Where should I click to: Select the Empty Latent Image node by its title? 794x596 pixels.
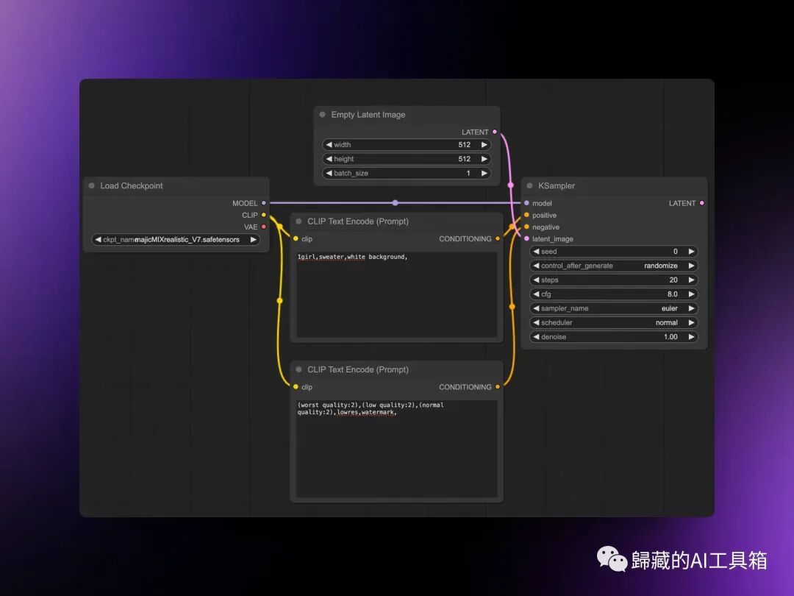tap(368, 115)
